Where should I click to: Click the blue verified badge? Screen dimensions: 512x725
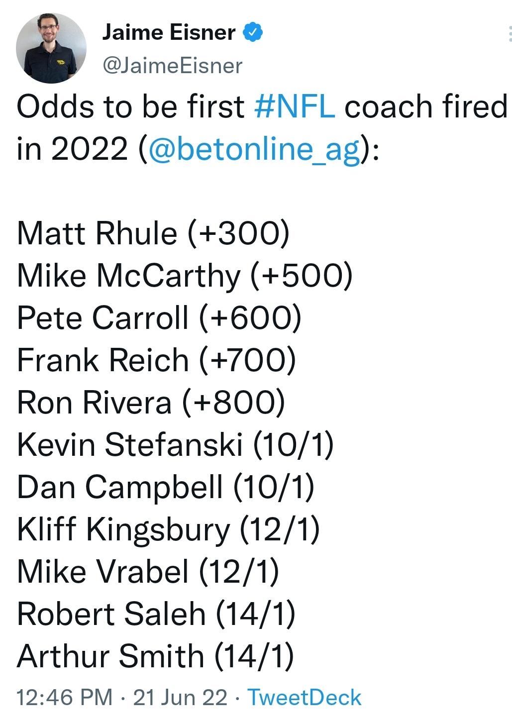click(x=253, y=32)
